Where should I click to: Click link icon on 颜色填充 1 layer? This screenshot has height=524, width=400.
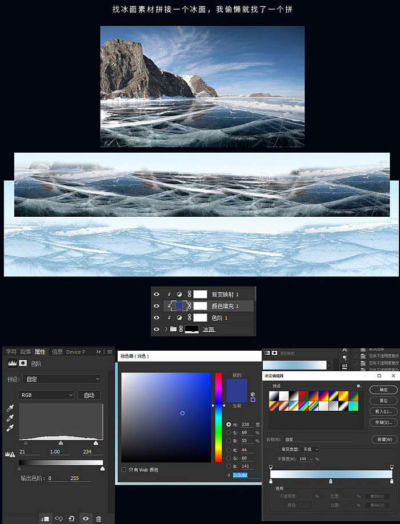(x=189, y=306)
